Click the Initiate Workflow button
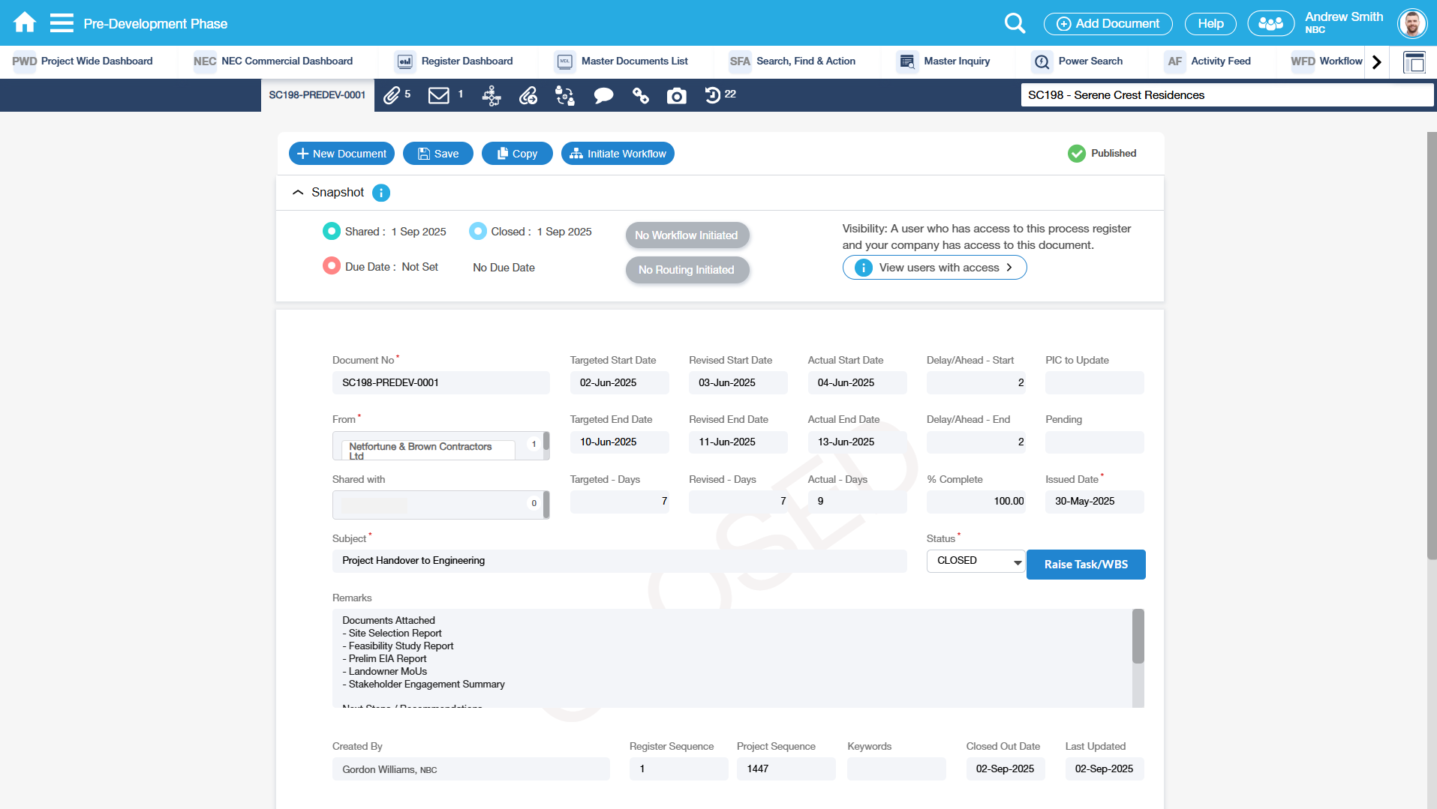 click(x=618, y=154)
